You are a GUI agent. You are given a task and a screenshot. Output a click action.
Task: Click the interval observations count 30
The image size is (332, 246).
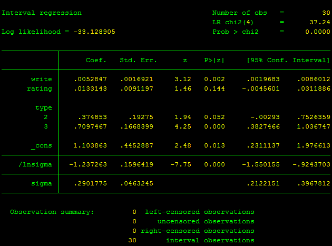click(132, 240)
